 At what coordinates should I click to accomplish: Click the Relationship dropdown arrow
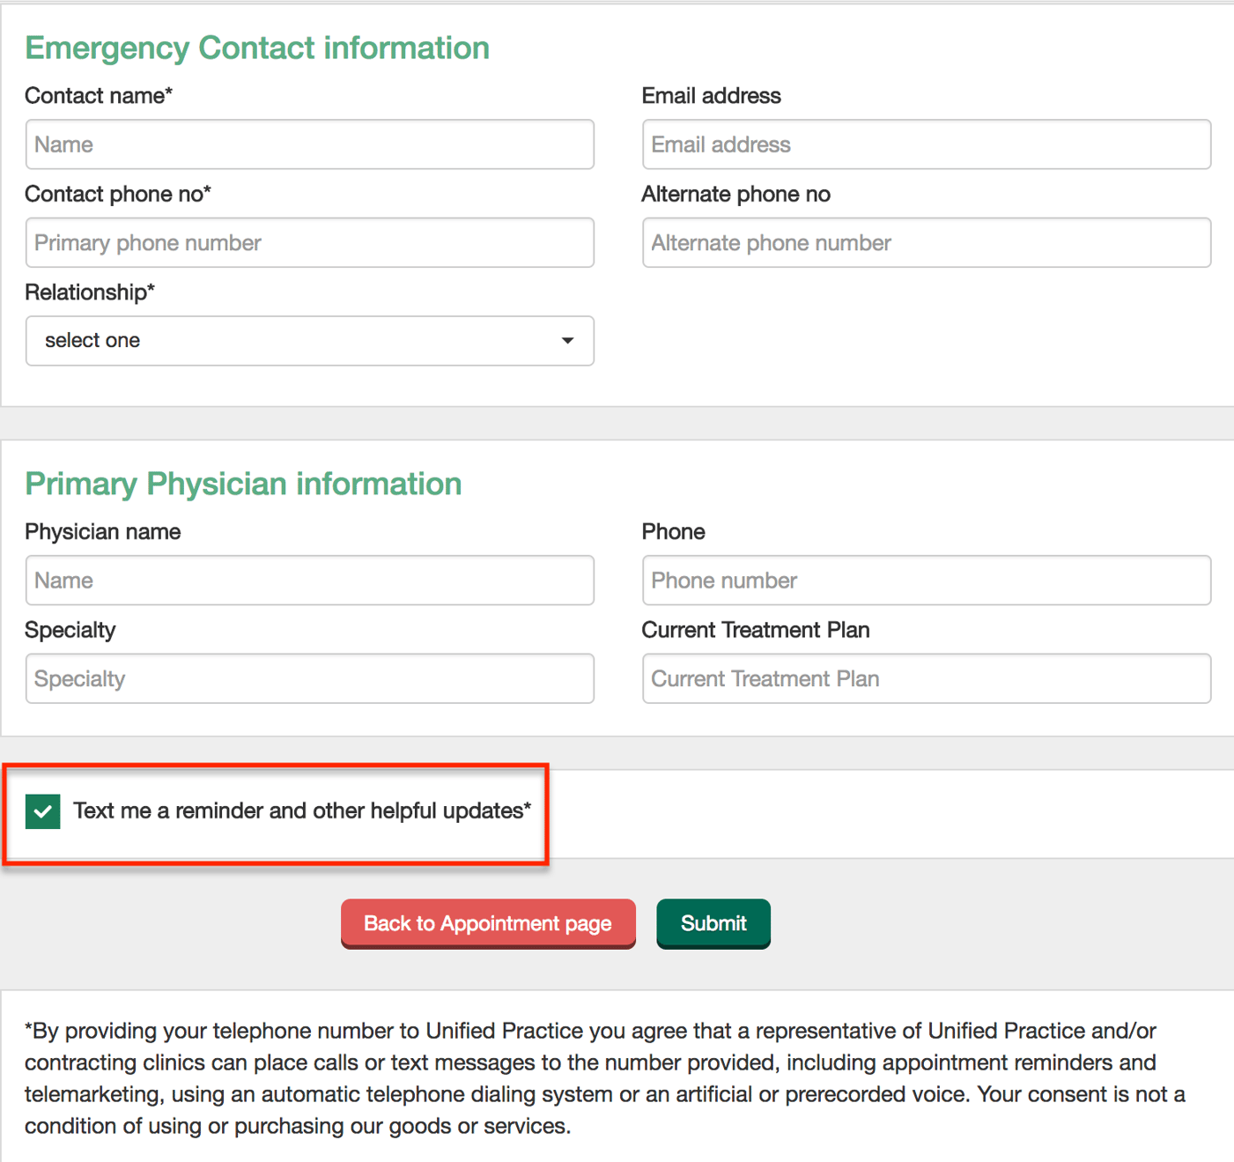(567, 341)
